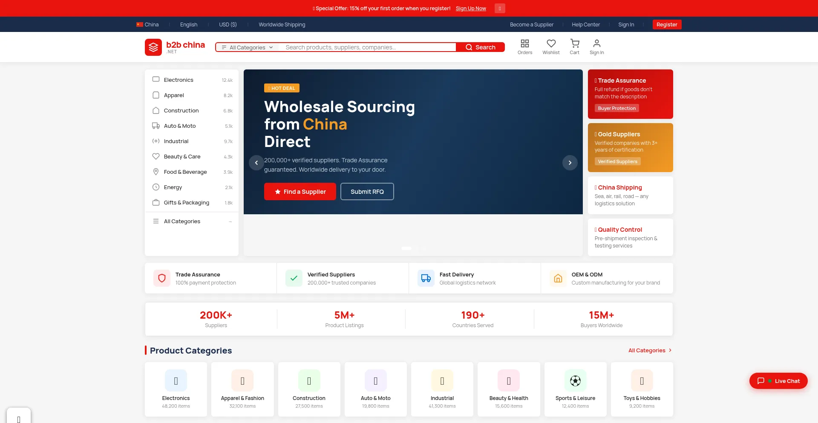Click the Verified Suppliers checkmark icon
The height and width of the screenshot is (423, 818).
click(x=294, y=278)
